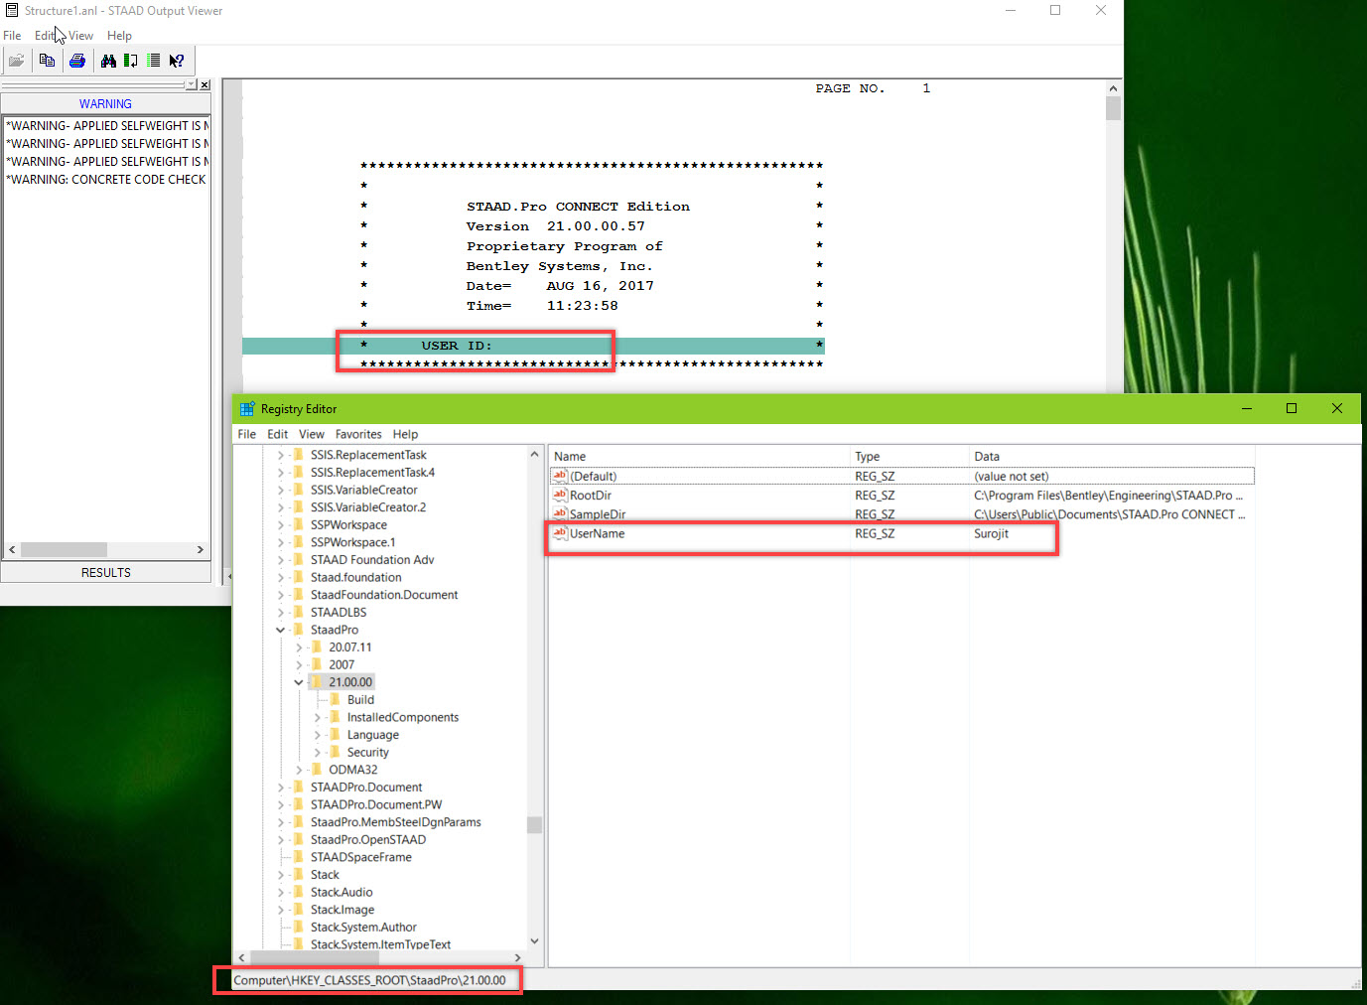The image size is (1367, 1005).
Task: Click the registry tree vertical scrollbar thumb
Action: point(534,824)
